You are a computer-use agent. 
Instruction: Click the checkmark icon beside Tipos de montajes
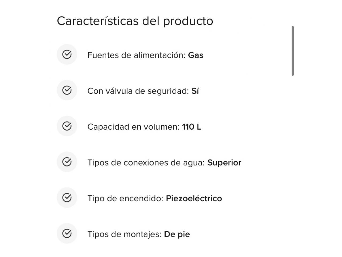[67, 234]
